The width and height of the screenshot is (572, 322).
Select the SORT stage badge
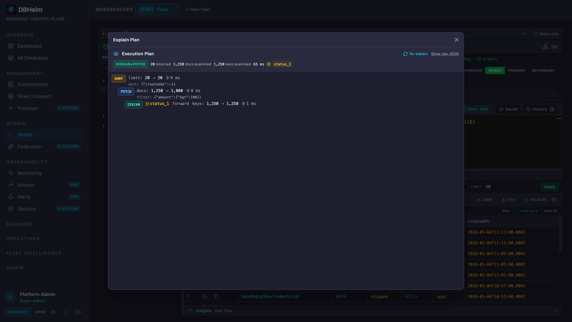[x=119, y=79]
